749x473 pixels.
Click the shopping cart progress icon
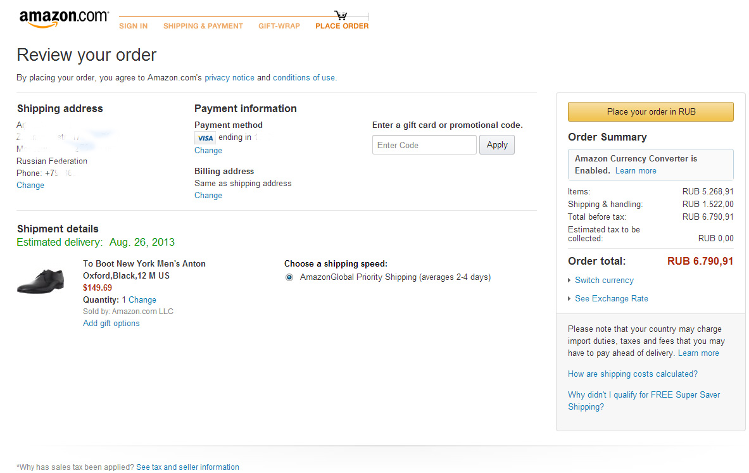tap(341, 15)
